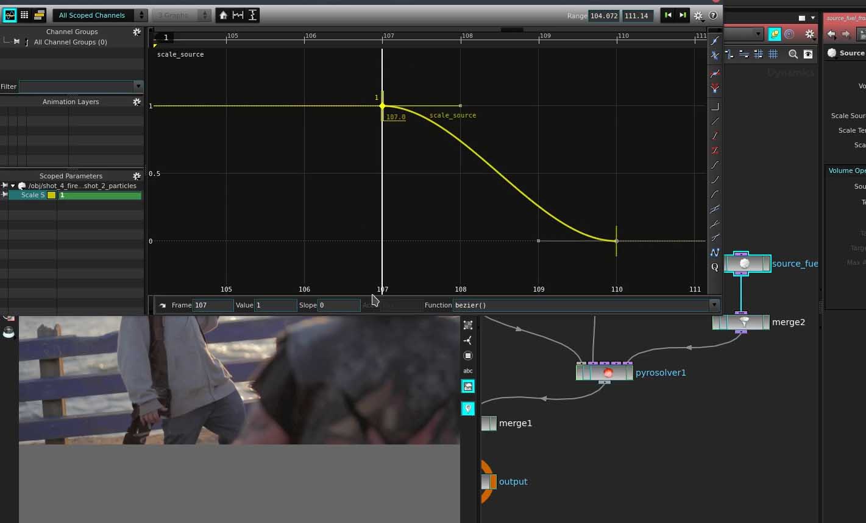Open the Channel Groups gear menu

point(137,32)
